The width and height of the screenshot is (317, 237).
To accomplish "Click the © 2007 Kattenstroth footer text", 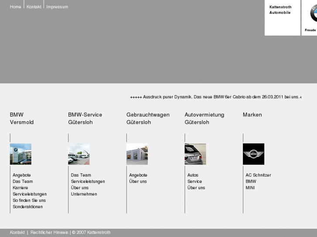I will (91, 232).
